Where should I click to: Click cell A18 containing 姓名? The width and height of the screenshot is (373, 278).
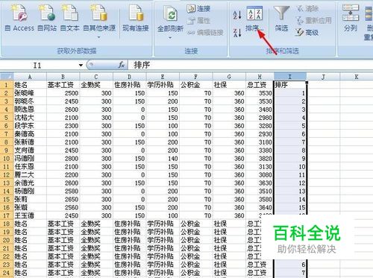tap(30, 224)
